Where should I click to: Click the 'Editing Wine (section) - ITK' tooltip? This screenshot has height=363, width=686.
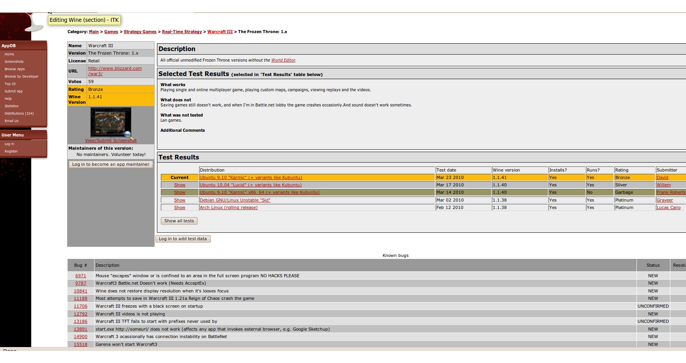84,20
